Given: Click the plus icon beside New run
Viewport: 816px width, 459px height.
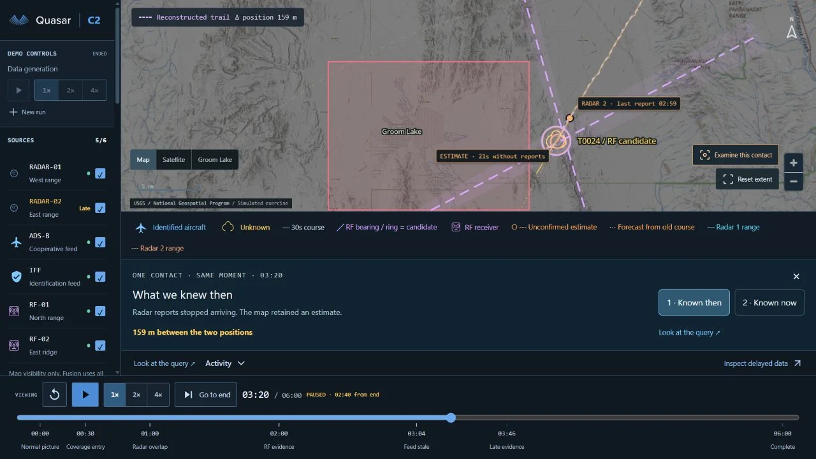Looking at the screenshot, I should tap(13, 112).
